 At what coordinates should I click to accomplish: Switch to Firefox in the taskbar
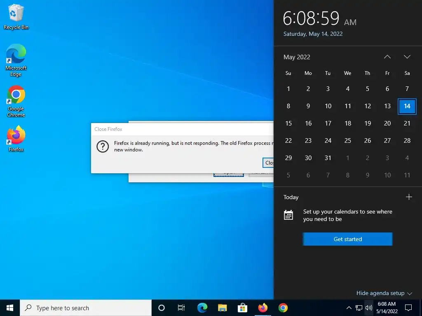(x=263, y=308)
